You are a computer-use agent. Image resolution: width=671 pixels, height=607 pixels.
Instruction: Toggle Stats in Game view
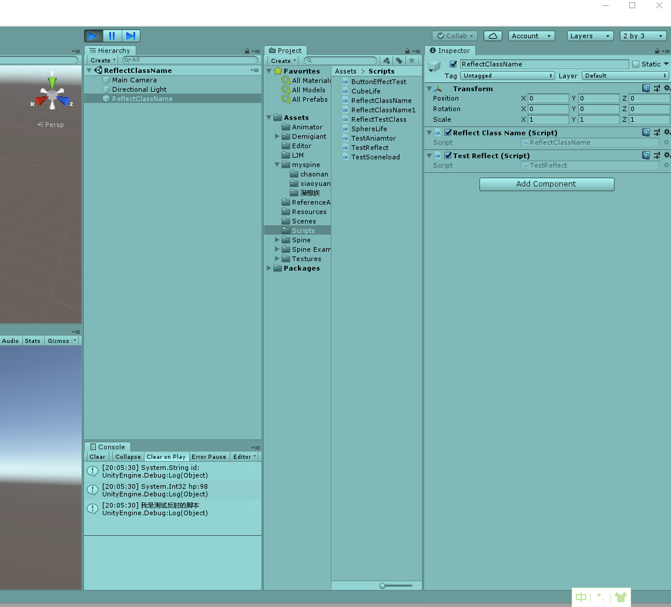coord(32,341)
